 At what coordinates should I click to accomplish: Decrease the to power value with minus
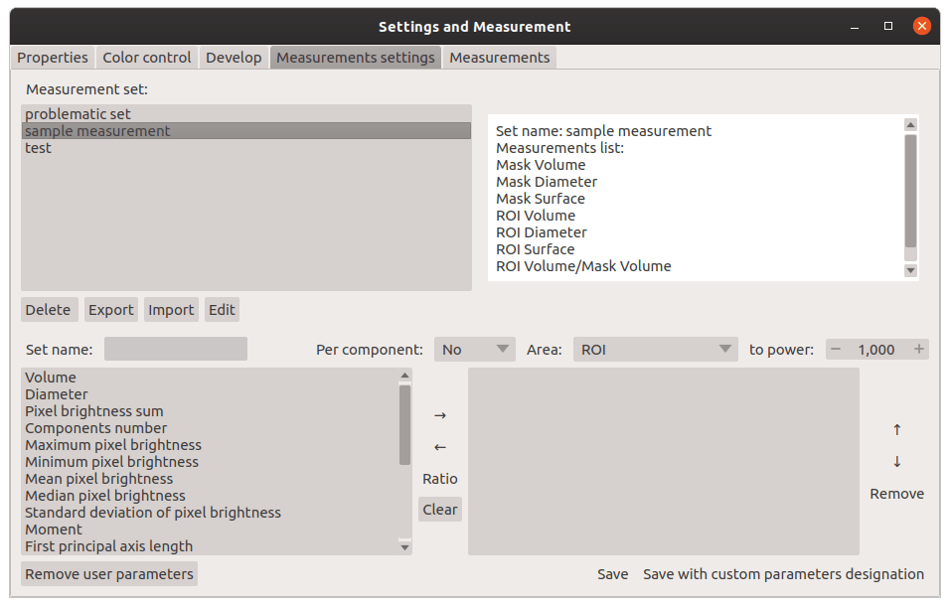click(x=836, y=350)
